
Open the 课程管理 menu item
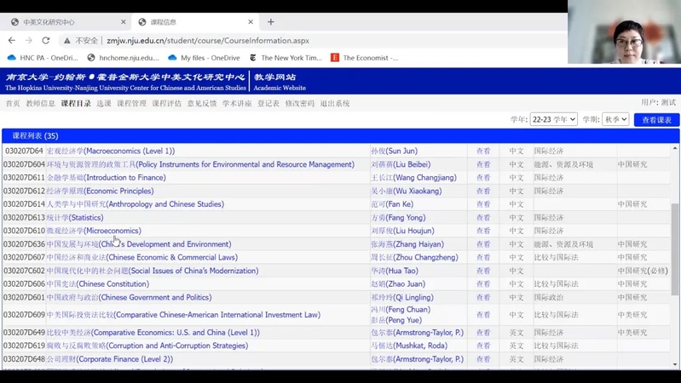[x=131, y=103]
